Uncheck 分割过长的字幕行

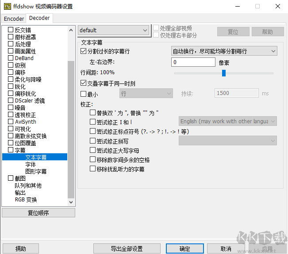pyautogui.click(x=83, y=51)
